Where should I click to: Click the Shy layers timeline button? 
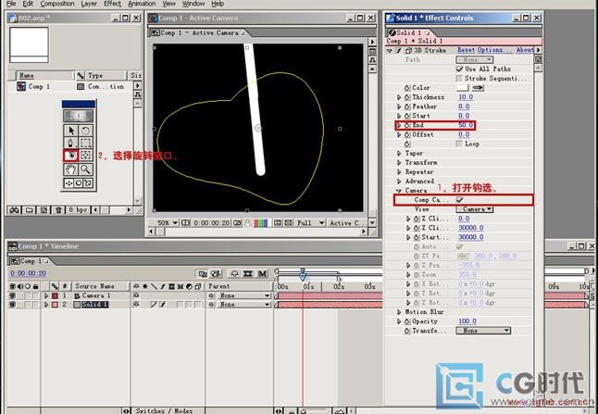pos(234,273)
